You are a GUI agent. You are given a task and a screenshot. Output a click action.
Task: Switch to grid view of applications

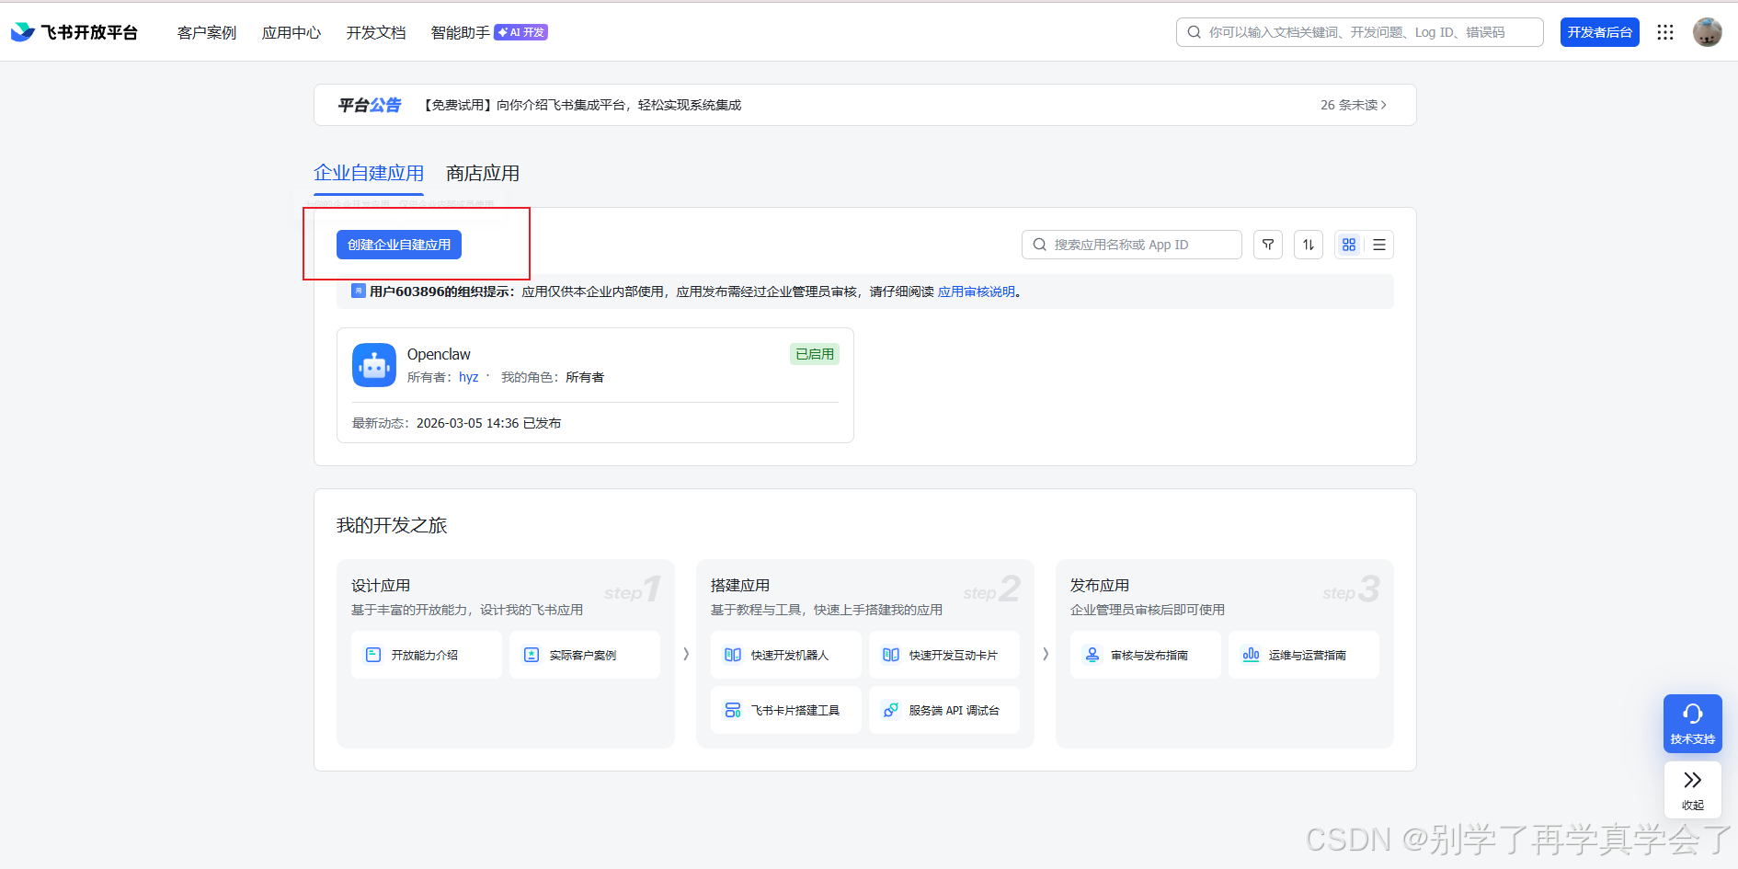point(1348,245)
